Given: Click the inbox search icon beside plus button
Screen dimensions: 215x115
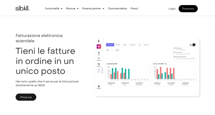Looking at the screenshot, I should 191,45.
